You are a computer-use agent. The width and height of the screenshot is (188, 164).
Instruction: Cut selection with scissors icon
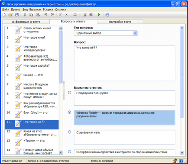coord(25,15)
